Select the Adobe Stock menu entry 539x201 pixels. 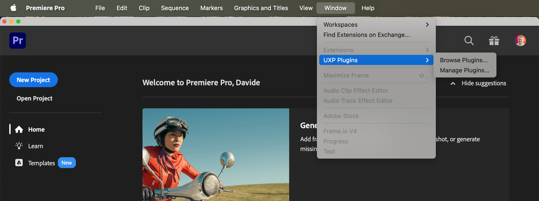pos(376,116)
